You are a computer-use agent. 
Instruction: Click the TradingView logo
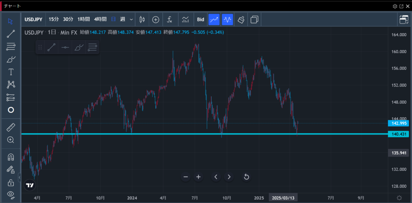(x=29, y=185)
